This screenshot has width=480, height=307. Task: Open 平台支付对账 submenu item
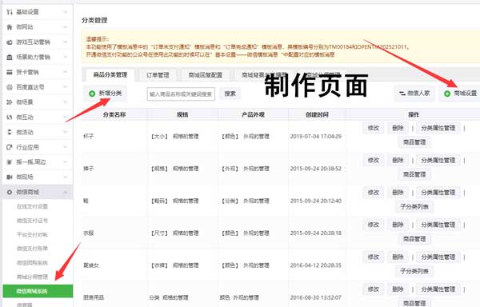click(32, 234)
